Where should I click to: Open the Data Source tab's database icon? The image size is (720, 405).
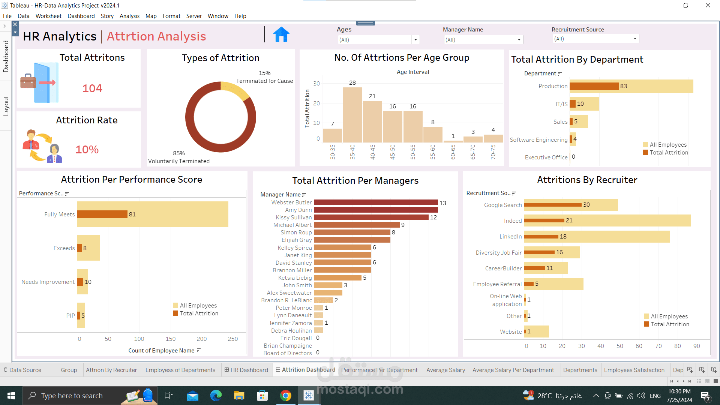tap(5, 370)
